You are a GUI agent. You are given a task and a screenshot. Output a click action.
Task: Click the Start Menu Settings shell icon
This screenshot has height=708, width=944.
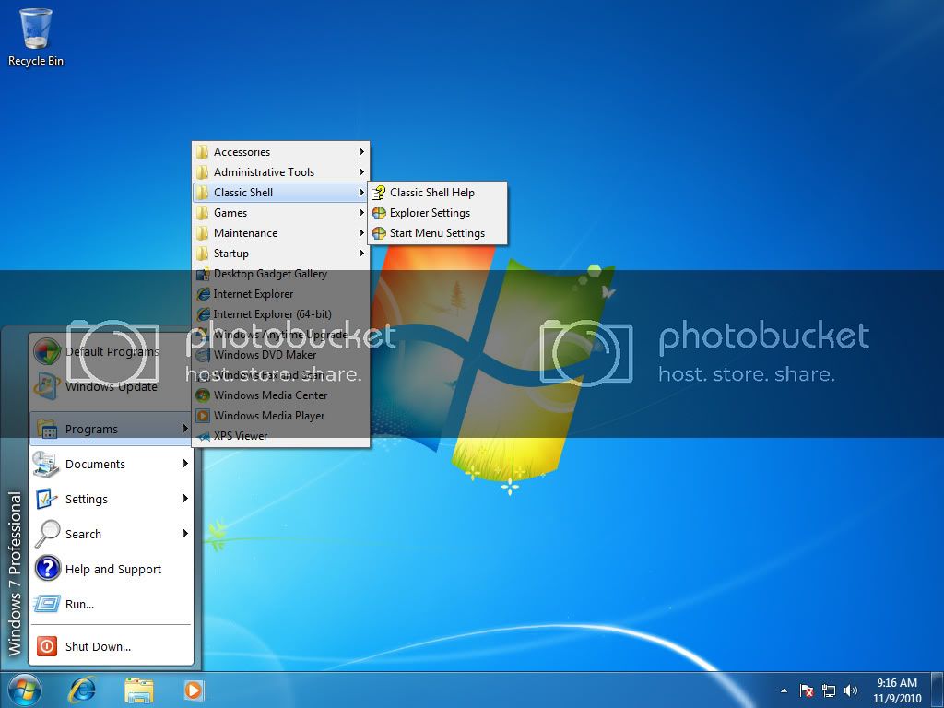click(379, 233)
